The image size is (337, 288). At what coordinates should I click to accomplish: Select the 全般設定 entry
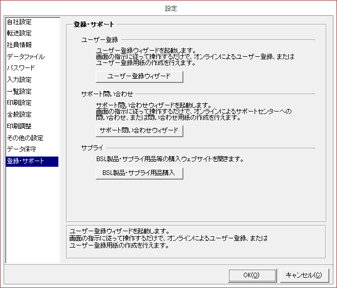tap(32, 115)
